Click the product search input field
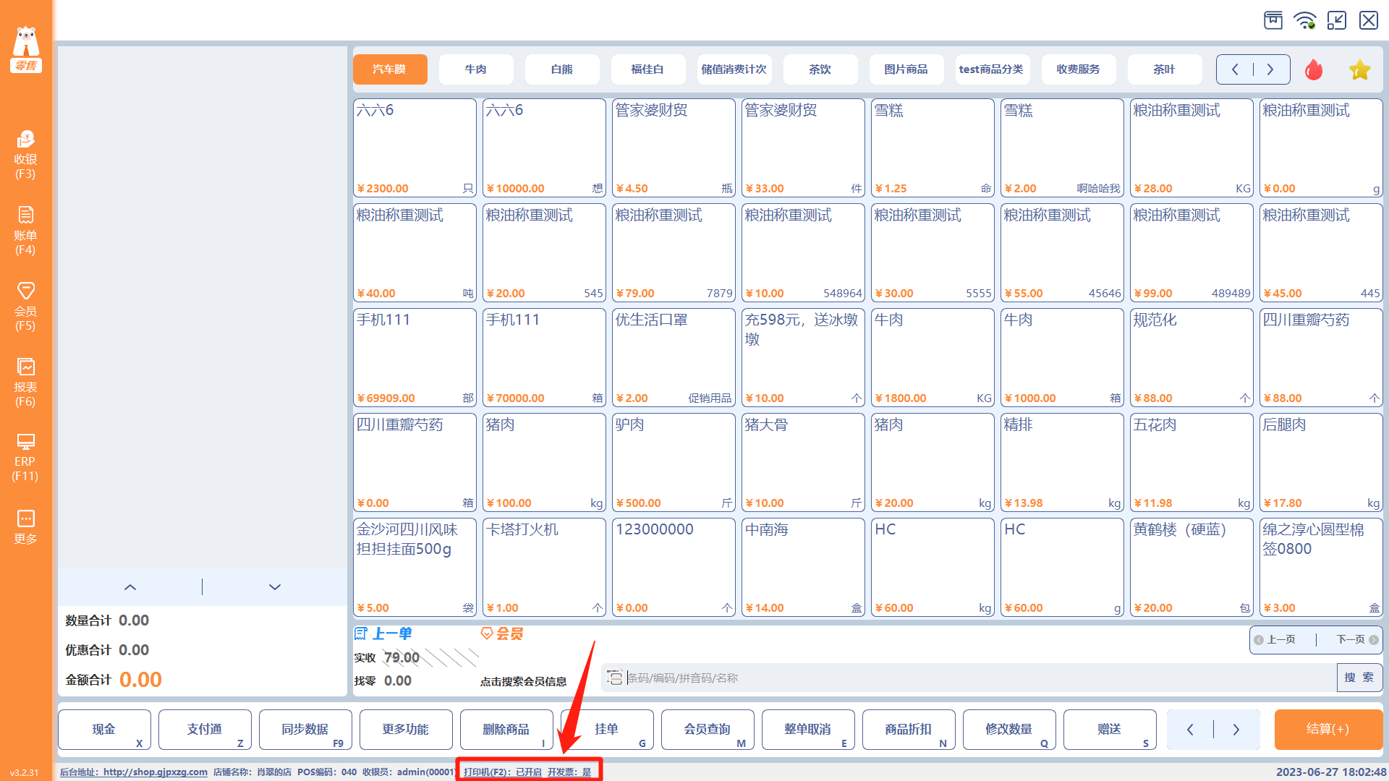Image resolution: width=1389 pixels, height=781 pixels. (969, 678)
